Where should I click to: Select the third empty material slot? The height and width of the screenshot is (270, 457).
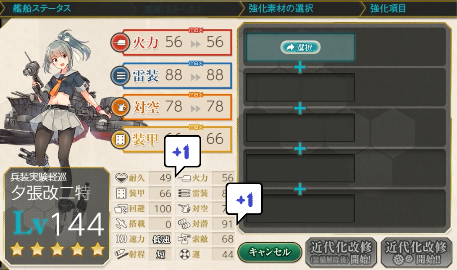[300, 128]
